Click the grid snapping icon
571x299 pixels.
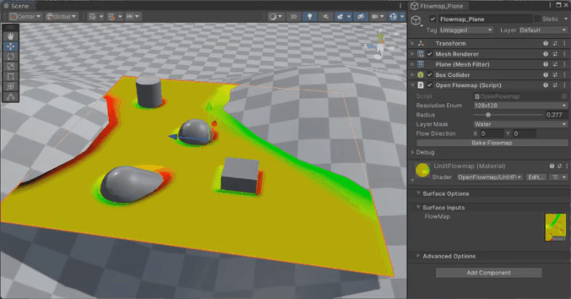[x=111, y=17]
